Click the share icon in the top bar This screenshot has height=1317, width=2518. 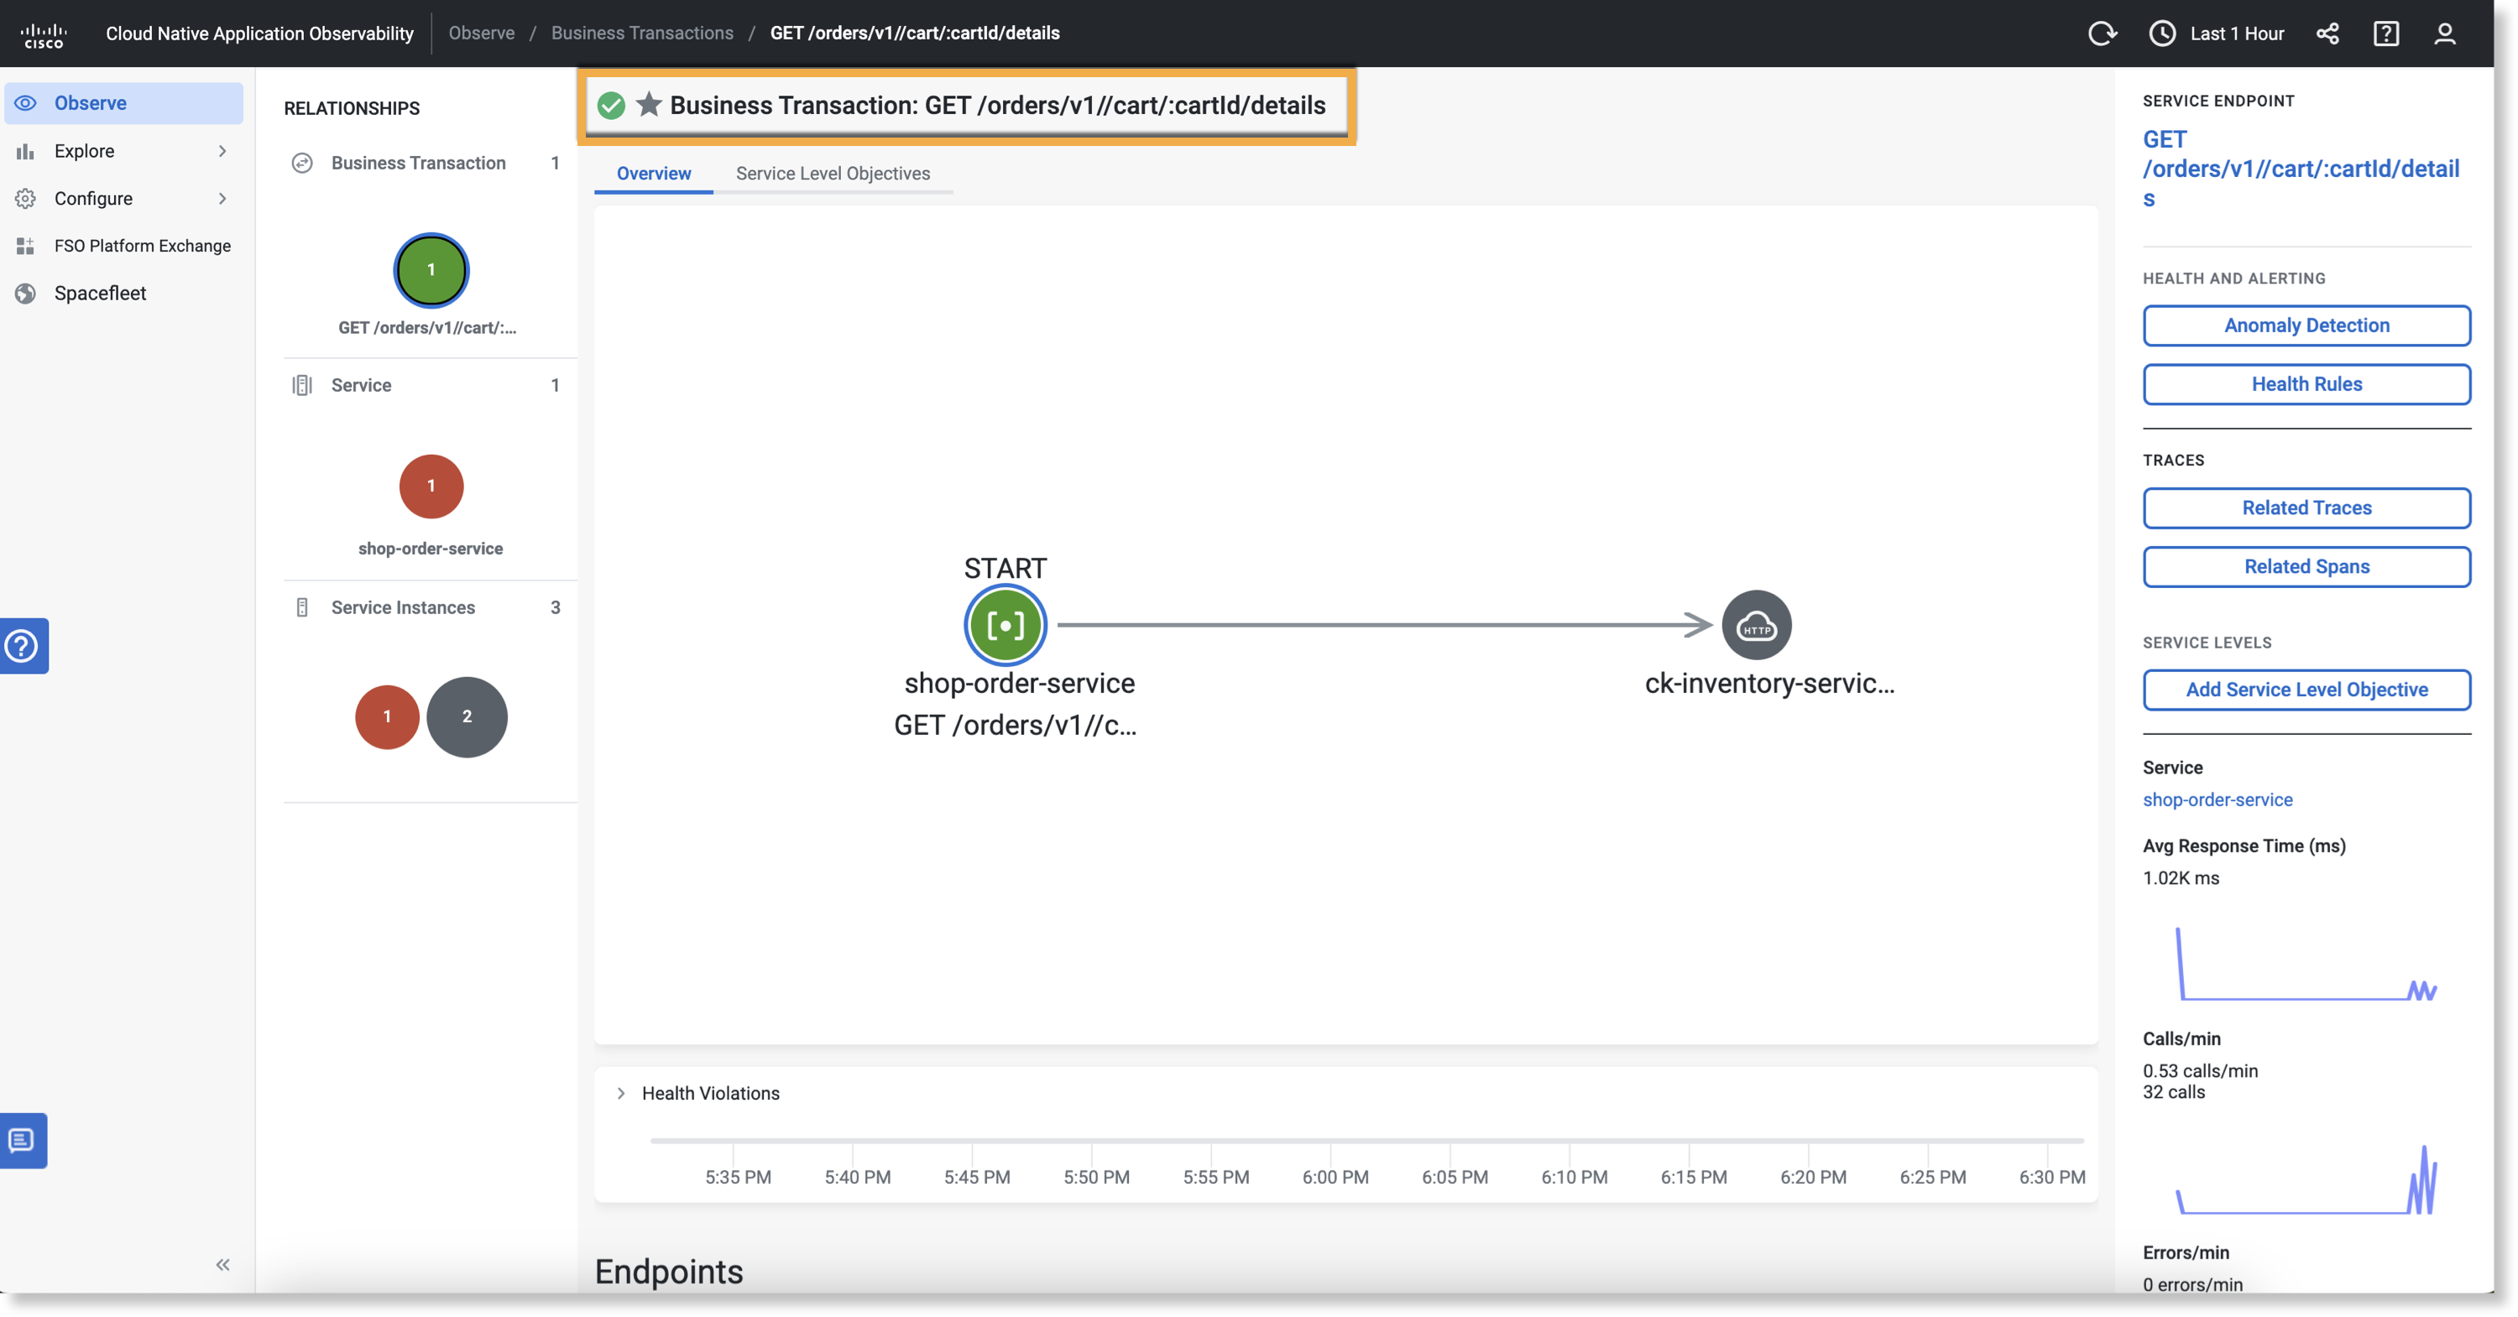2327,34
